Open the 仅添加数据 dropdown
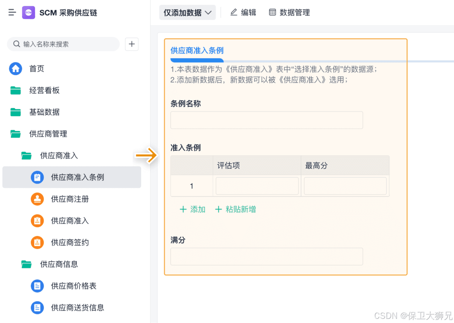 [x=187, y=12]
